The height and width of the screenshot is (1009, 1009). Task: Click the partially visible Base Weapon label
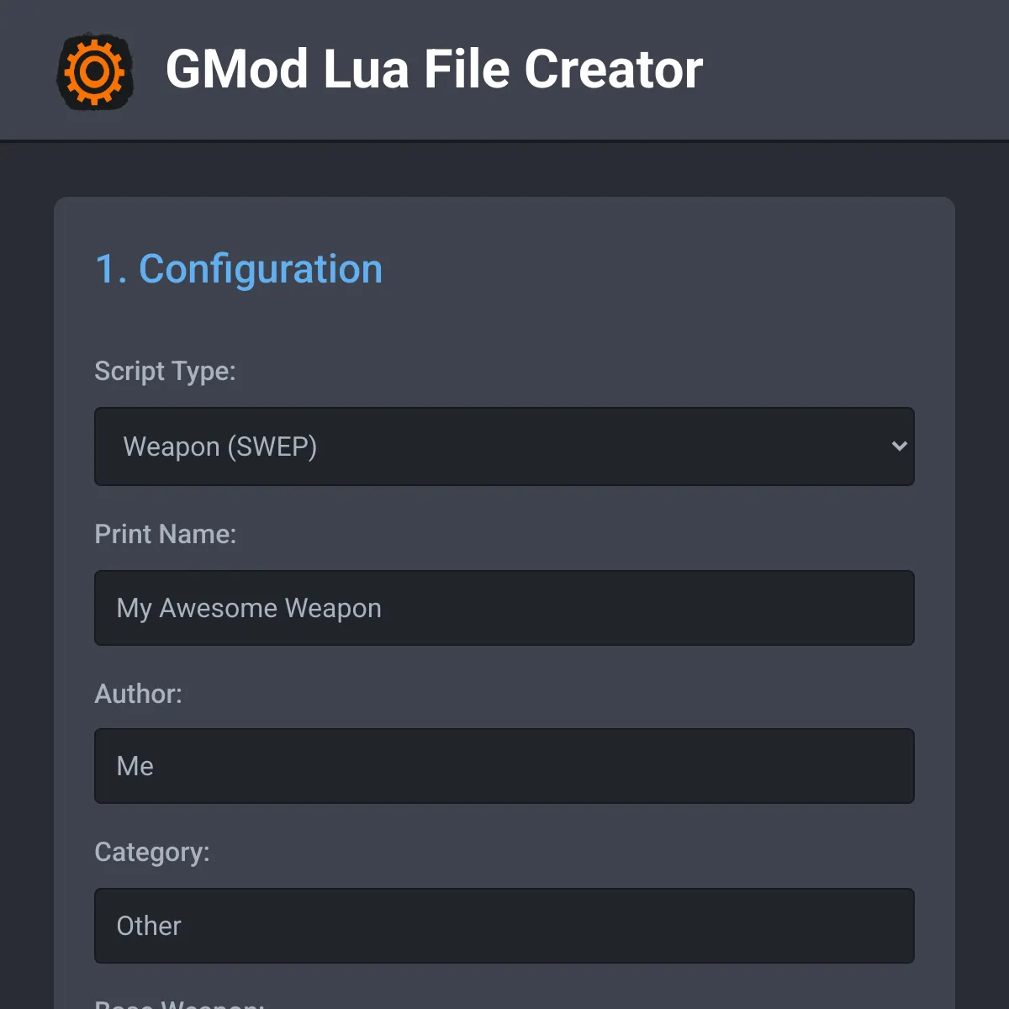tap(179, 1003)
